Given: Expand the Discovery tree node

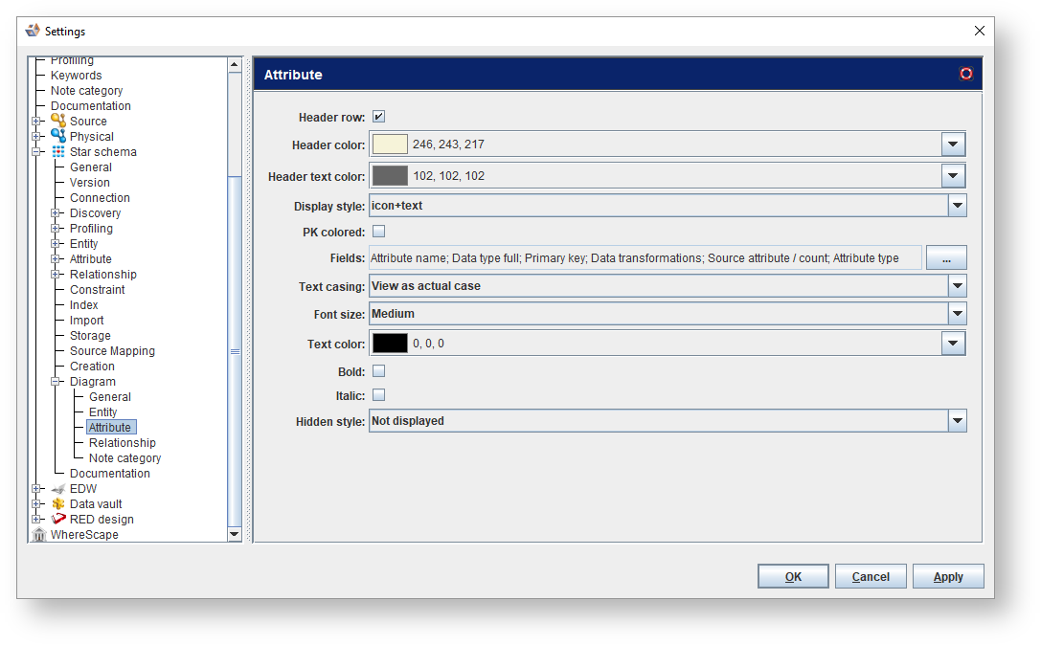Looking at the screenshot, I should (56, 213).
